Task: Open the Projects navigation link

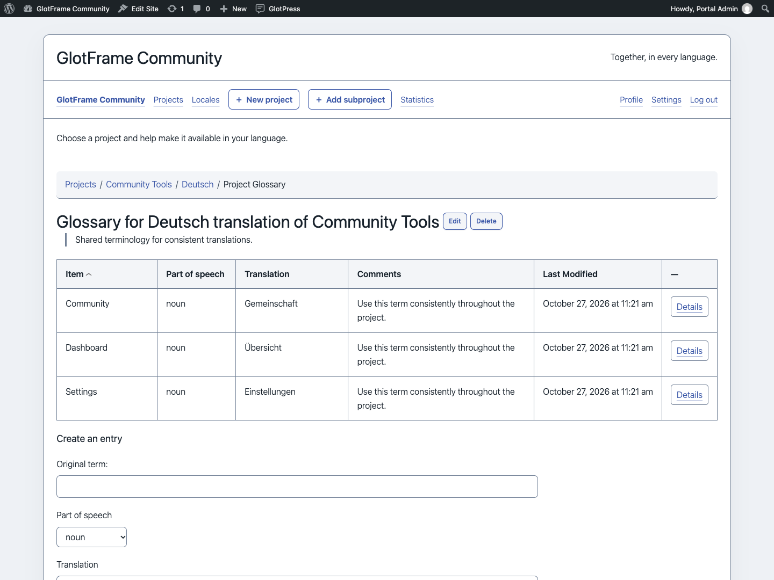Action: click(x=168, y=100)
